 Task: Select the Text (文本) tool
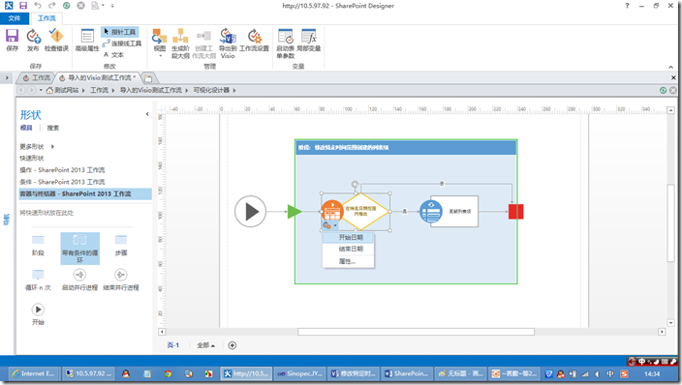(x=114, y=55)
